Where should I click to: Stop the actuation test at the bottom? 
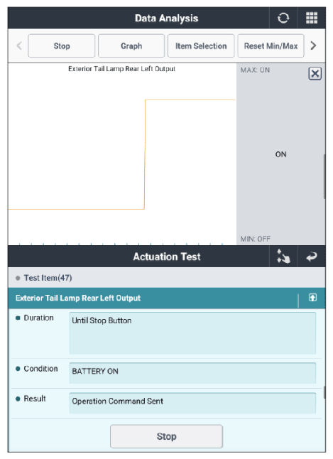point(166,436)
